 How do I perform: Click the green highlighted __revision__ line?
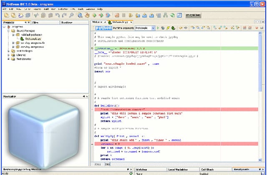tap(176, 48)
